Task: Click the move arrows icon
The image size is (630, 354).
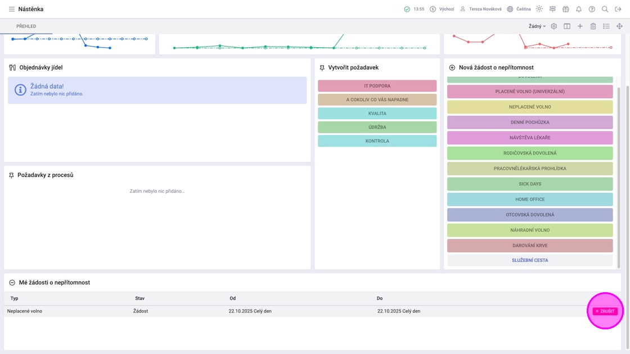Action: (619, 26)
